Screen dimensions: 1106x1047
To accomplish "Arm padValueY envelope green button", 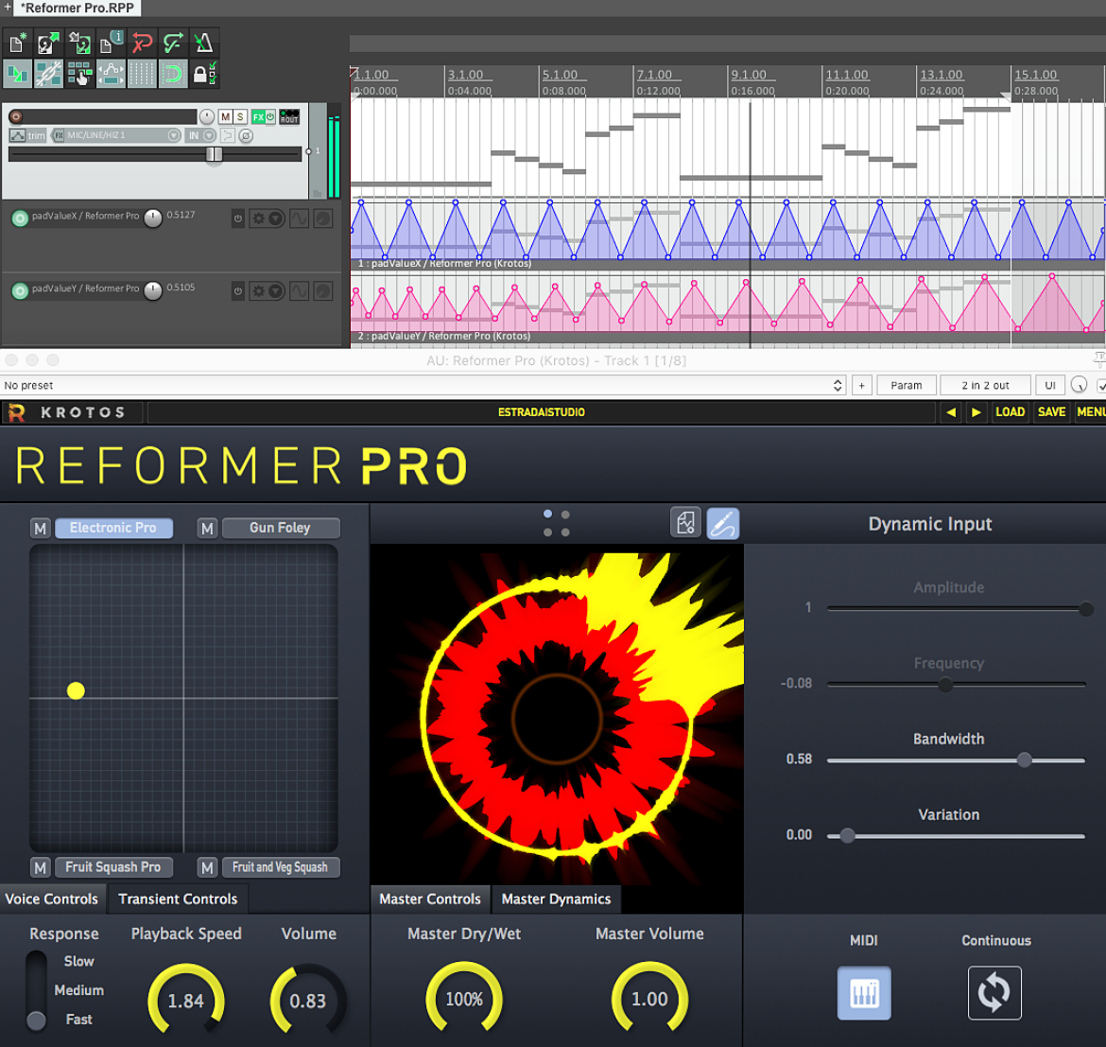I will [x=20, y=290].
